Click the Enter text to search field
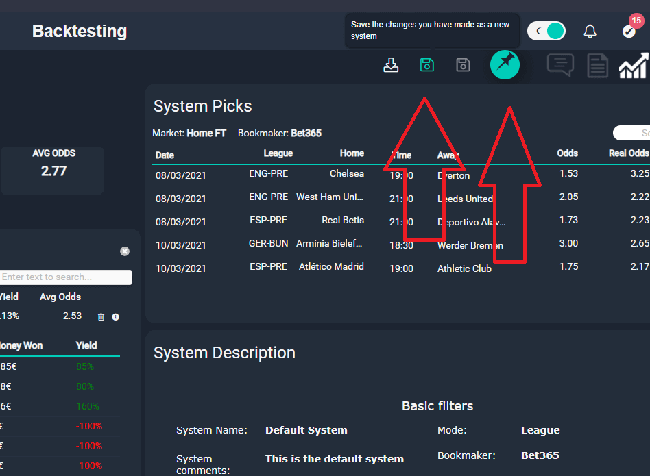Viewport: 650px width, 476px height. coord(65,277)
